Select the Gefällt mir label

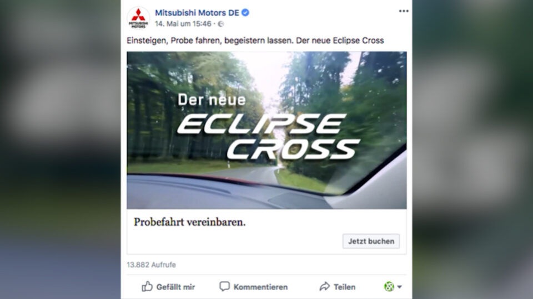175,287
